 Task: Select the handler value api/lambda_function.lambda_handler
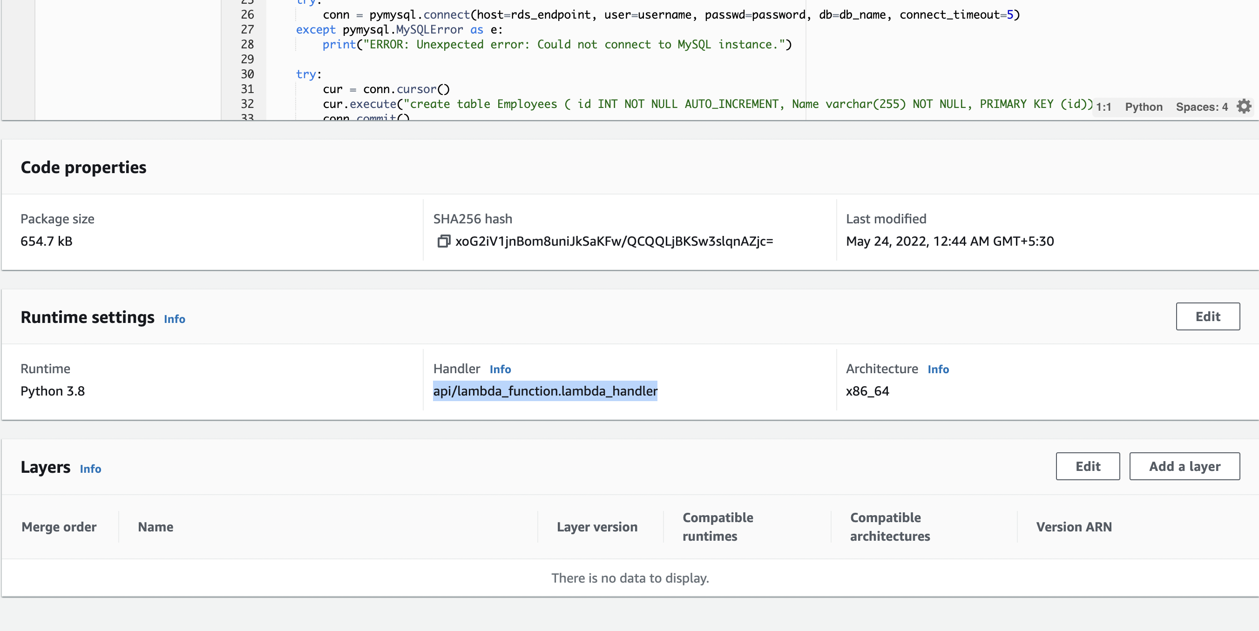(x=545, y=391)
